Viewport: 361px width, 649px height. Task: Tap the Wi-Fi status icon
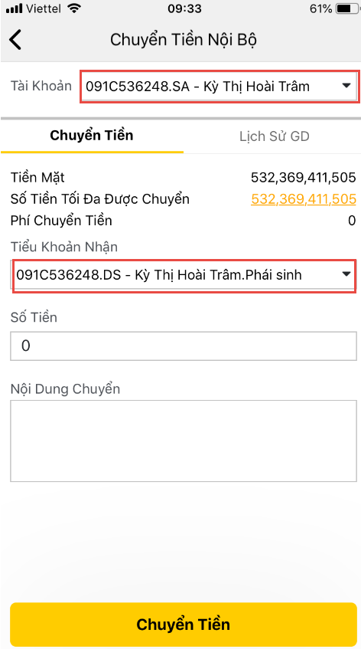click(x=74, y=8)
